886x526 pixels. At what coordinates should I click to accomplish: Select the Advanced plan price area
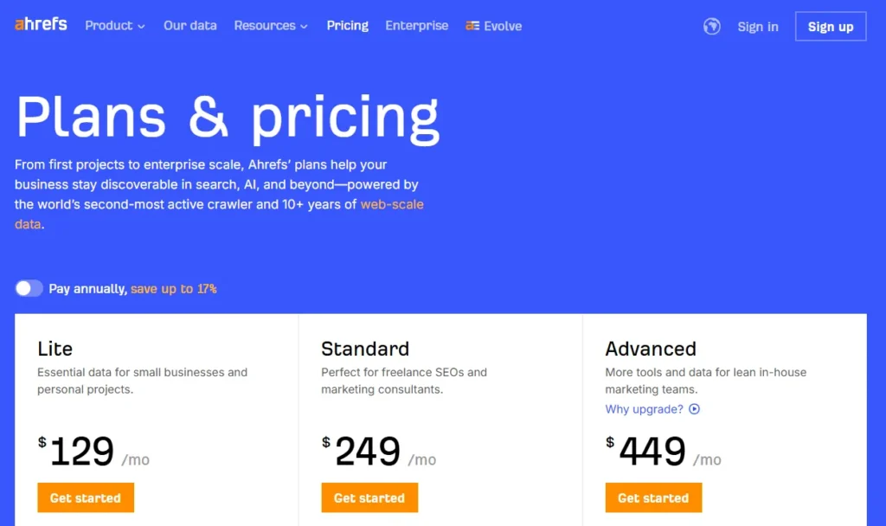(652, 451)
